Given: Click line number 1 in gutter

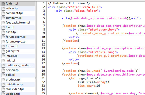Looking at the screenshot, I should pyautogui.click(x=44, y=3).
